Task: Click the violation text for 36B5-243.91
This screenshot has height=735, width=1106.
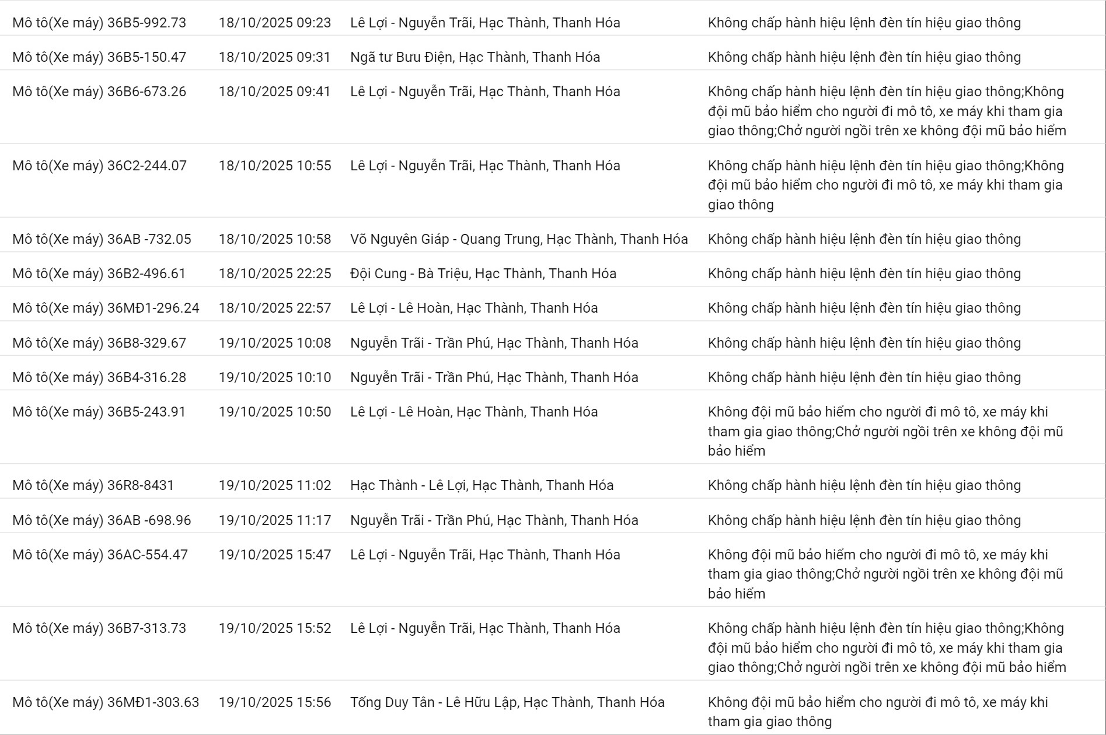Action: [885, 431]
